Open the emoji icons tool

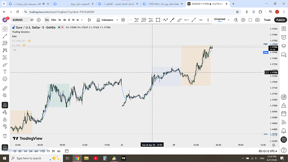tap(5, 79)
